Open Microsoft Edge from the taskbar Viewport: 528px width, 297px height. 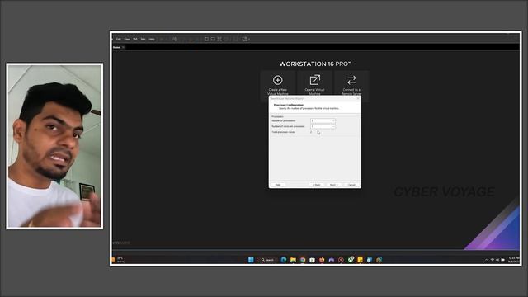pyautogui.click(x=284, y=260)
